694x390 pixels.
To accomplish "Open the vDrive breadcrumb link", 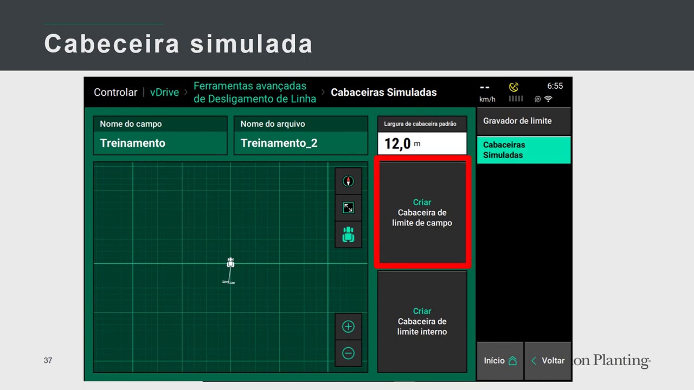I will (x=164, y=92).
